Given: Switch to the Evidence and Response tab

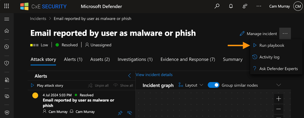Looking at the screenshot, I should [x=188, y=59].
